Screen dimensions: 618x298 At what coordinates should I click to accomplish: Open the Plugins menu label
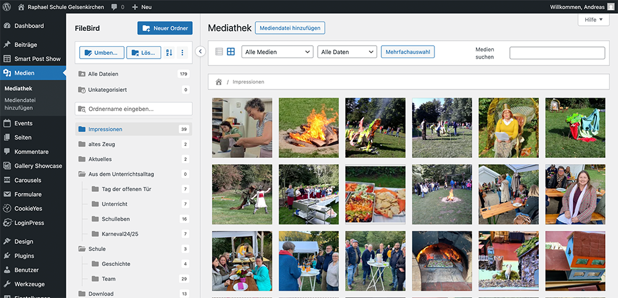[25, 255]
